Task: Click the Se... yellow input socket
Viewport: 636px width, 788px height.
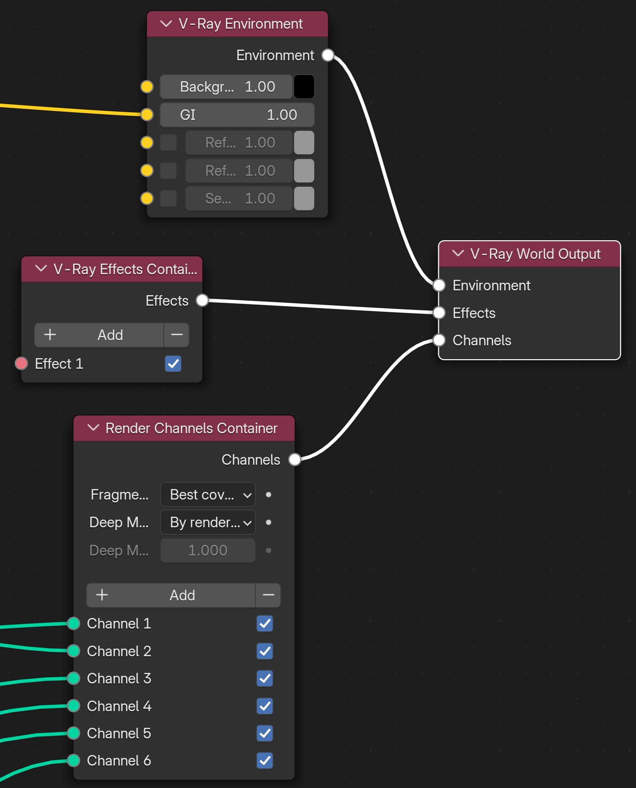Action: (x=147, y=198)
